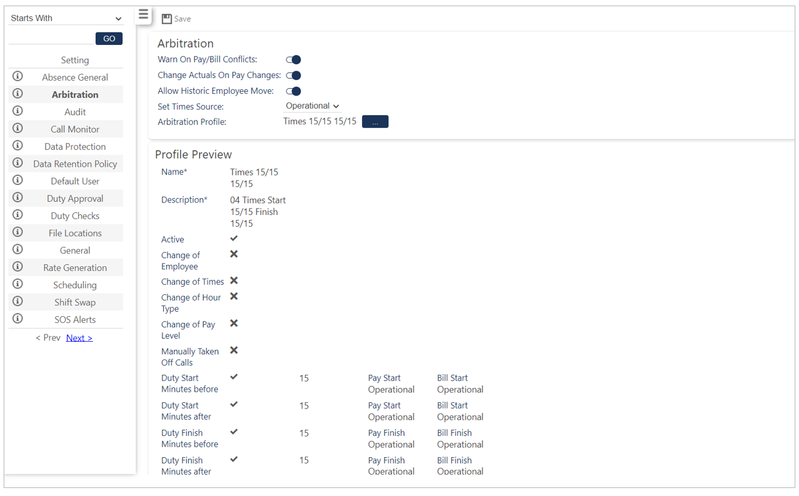This screenshot has height=496, width=799.
Task: Open Arbitration Profile ellipsis picker
Action: coord(375,122)
